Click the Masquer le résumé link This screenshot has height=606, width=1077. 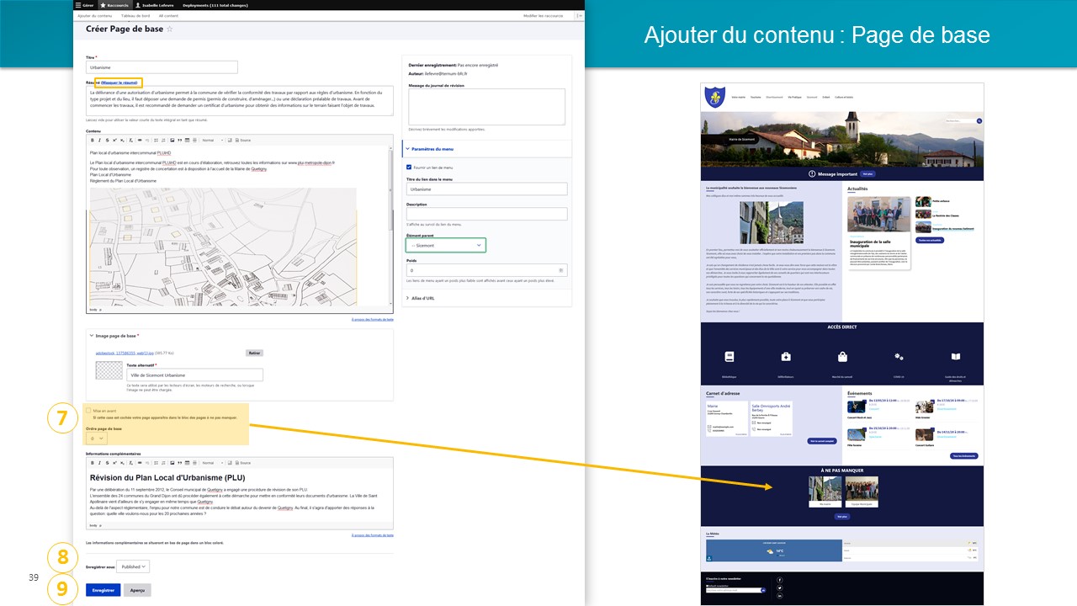pos(119,82)
